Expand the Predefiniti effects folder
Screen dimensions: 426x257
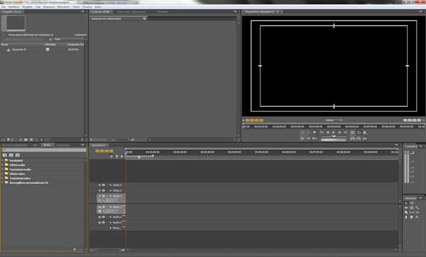click(3, 161)
